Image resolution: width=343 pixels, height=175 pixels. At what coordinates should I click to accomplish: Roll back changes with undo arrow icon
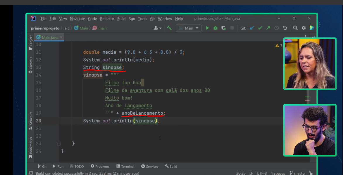(285, 28)
